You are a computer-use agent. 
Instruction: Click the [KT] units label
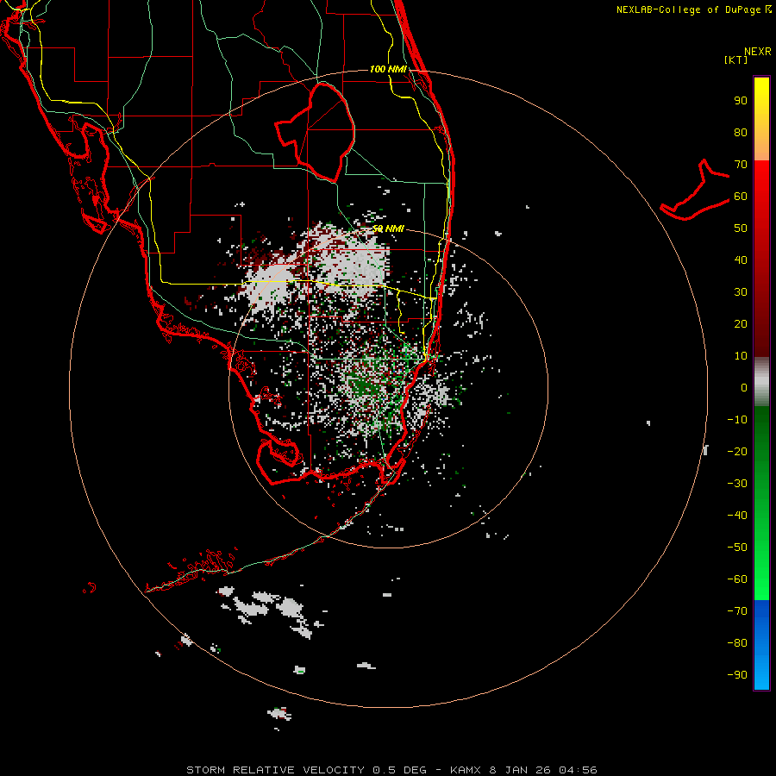coord(735,59)
